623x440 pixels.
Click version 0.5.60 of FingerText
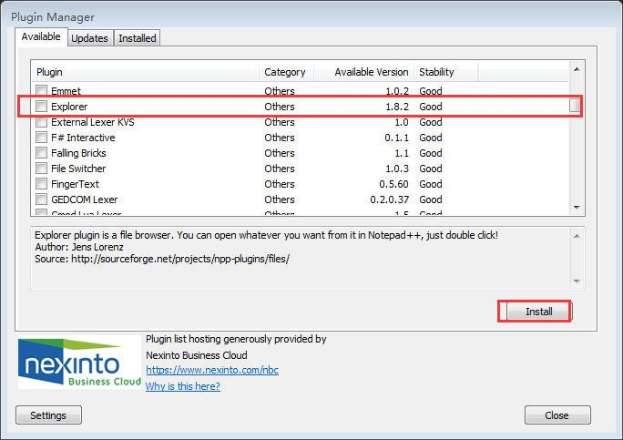[393, 184]
